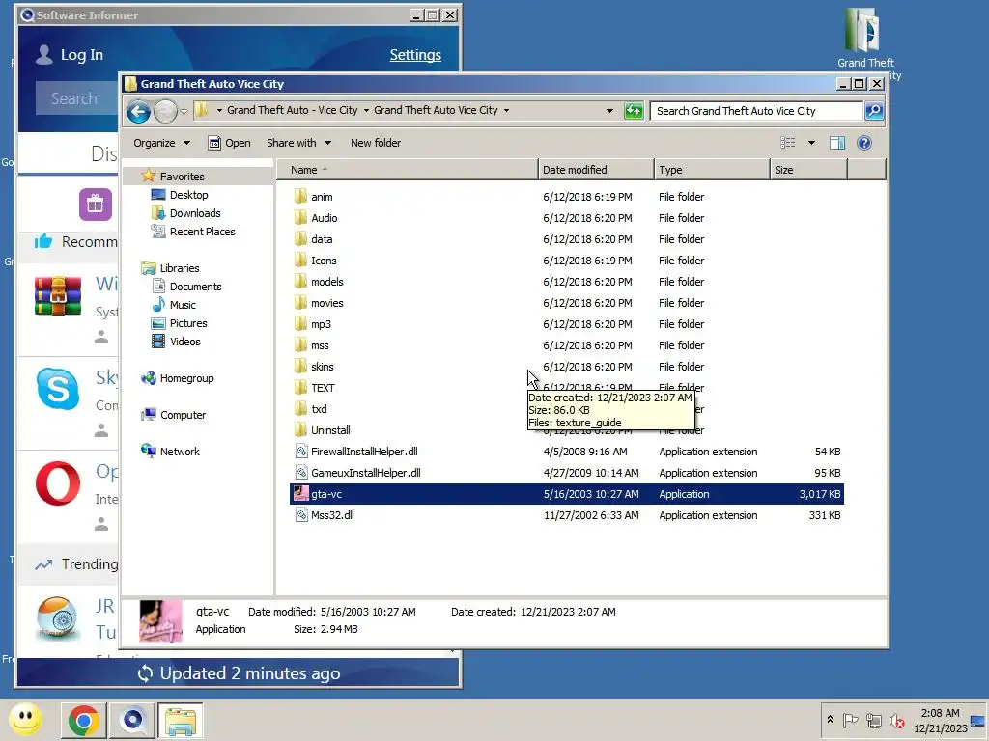Click the Refresh button beside the address bar

[634, 111]
